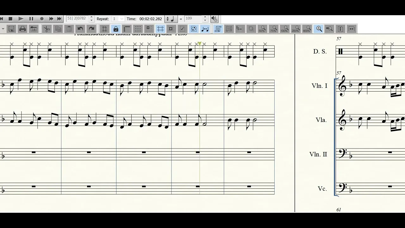Click the round Record button
The image size is (405, 228).
coord(42,19)
